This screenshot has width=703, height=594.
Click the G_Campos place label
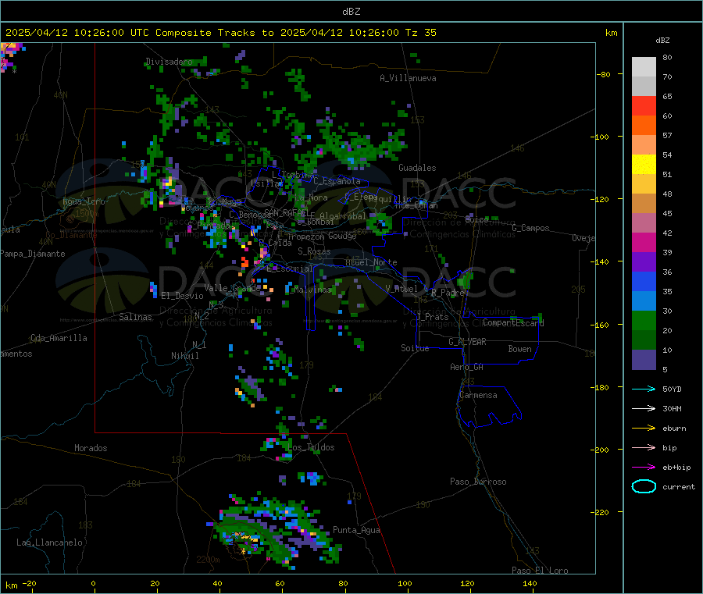(531, 228)
